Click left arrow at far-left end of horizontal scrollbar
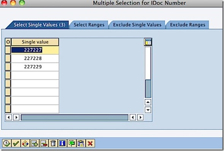224x151 pixels. click(x=9, y=117)
